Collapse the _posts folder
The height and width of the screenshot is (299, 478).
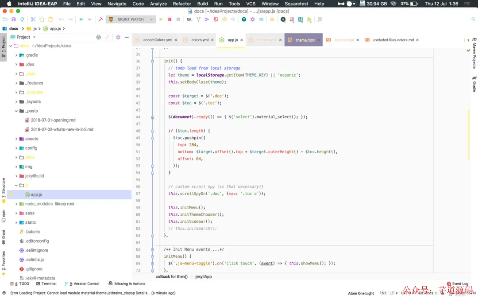16,111
